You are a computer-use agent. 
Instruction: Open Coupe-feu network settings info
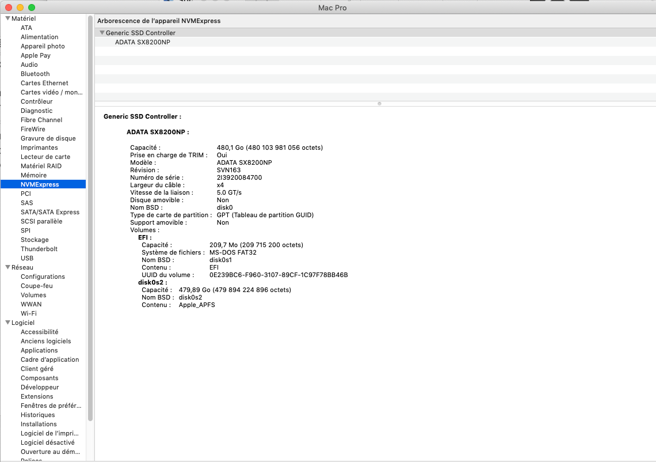coord(36,286)
